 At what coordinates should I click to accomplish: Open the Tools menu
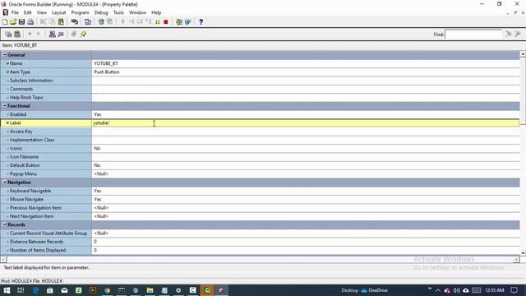point(118,12)
